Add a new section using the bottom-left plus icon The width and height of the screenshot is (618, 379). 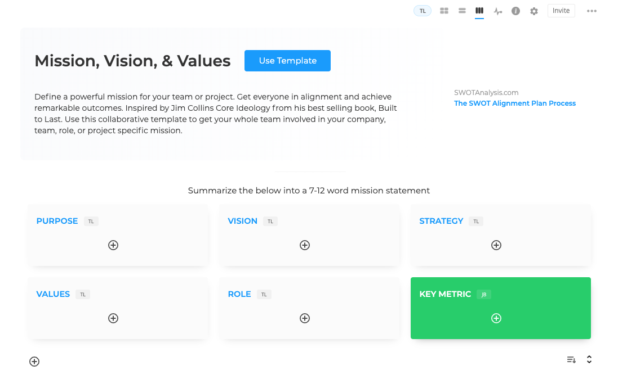34,362
